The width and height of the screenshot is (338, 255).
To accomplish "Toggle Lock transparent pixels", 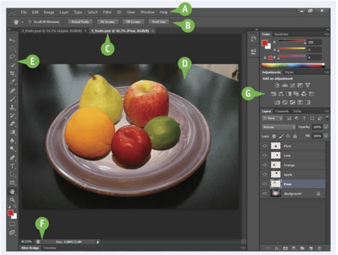I will click(x=274, y=136).
